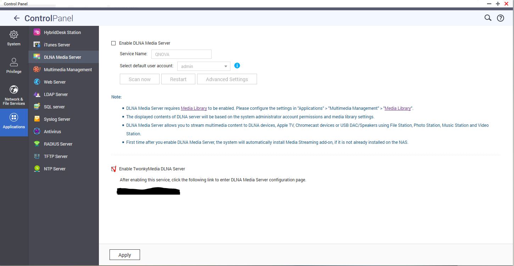514x266 pixels.
Task: Select the Network & File Services icon
Action: tap(14, 89)
